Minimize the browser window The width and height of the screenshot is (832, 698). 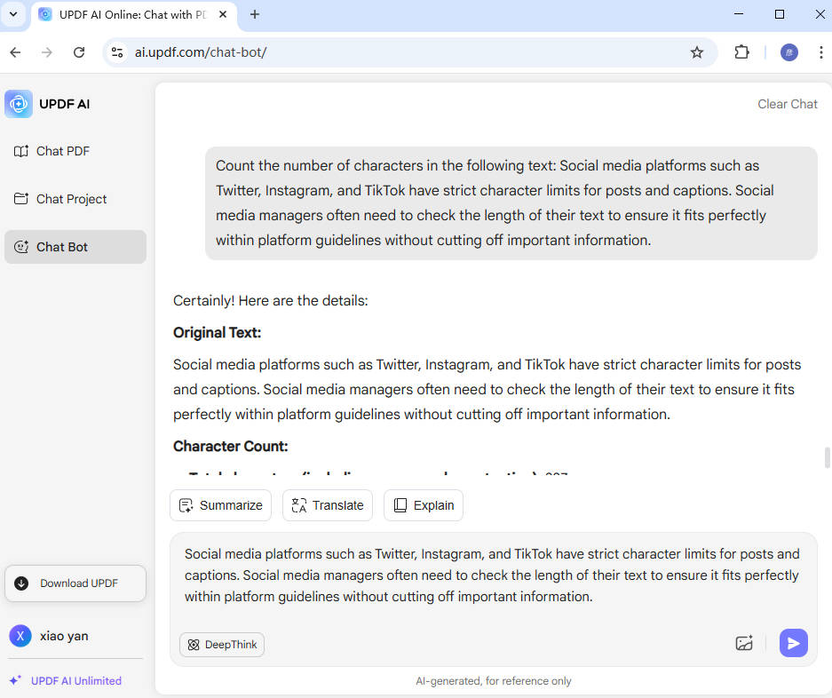coord(739,14)
